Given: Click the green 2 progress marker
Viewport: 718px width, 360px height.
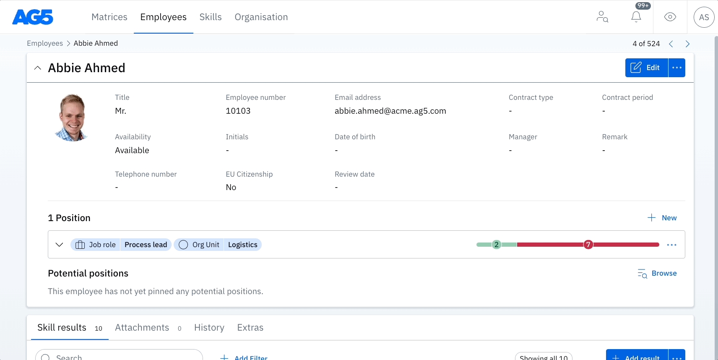Looking at the screenshot, I should point(497,245).
